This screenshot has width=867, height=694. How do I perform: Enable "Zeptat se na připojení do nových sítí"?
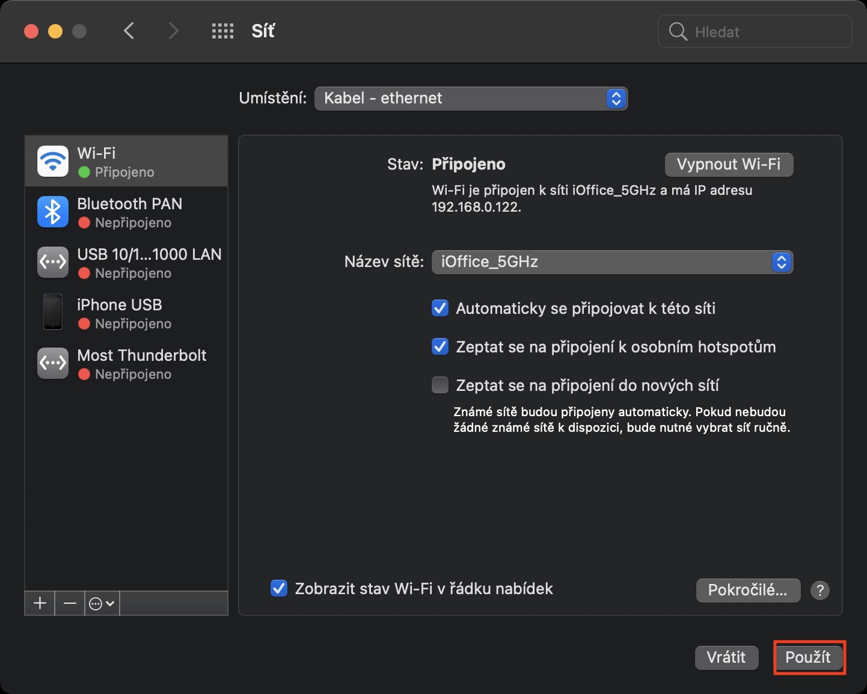click(440, 385)
